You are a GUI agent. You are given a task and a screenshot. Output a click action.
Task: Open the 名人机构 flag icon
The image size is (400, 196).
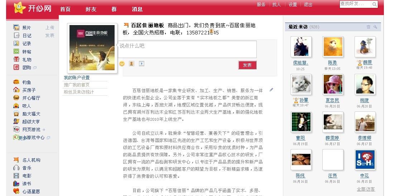tap(16, 160)
